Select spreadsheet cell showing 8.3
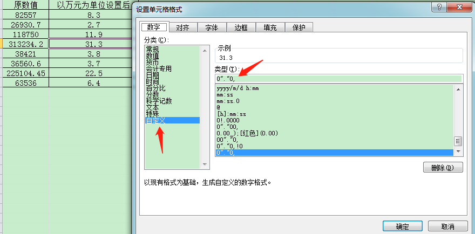The height and width of the screenshot is (234, 475). (91, 15)
